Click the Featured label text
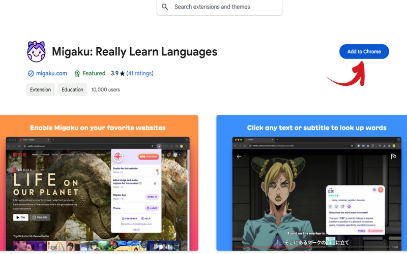Viewport: 407px width, 254px height. [x=94, y=73]
